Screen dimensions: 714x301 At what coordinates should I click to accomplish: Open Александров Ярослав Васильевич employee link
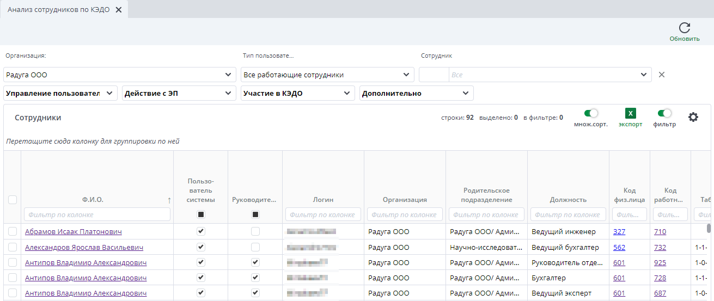(x=84, y=247)
